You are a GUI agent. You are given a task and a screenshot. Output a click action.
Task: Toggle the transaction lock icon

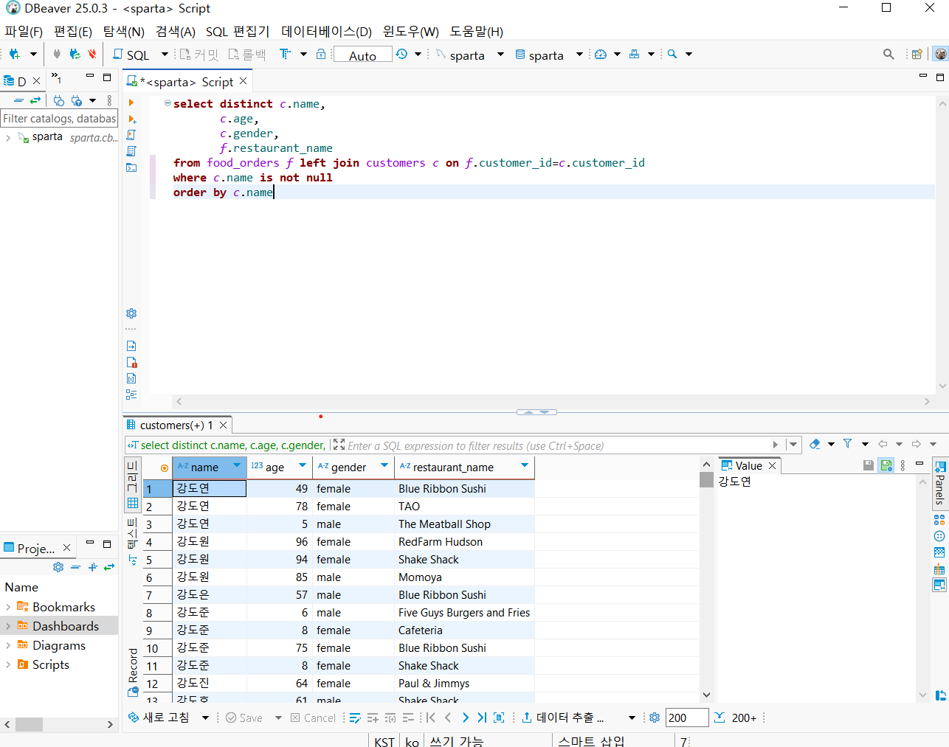[321, 54]
